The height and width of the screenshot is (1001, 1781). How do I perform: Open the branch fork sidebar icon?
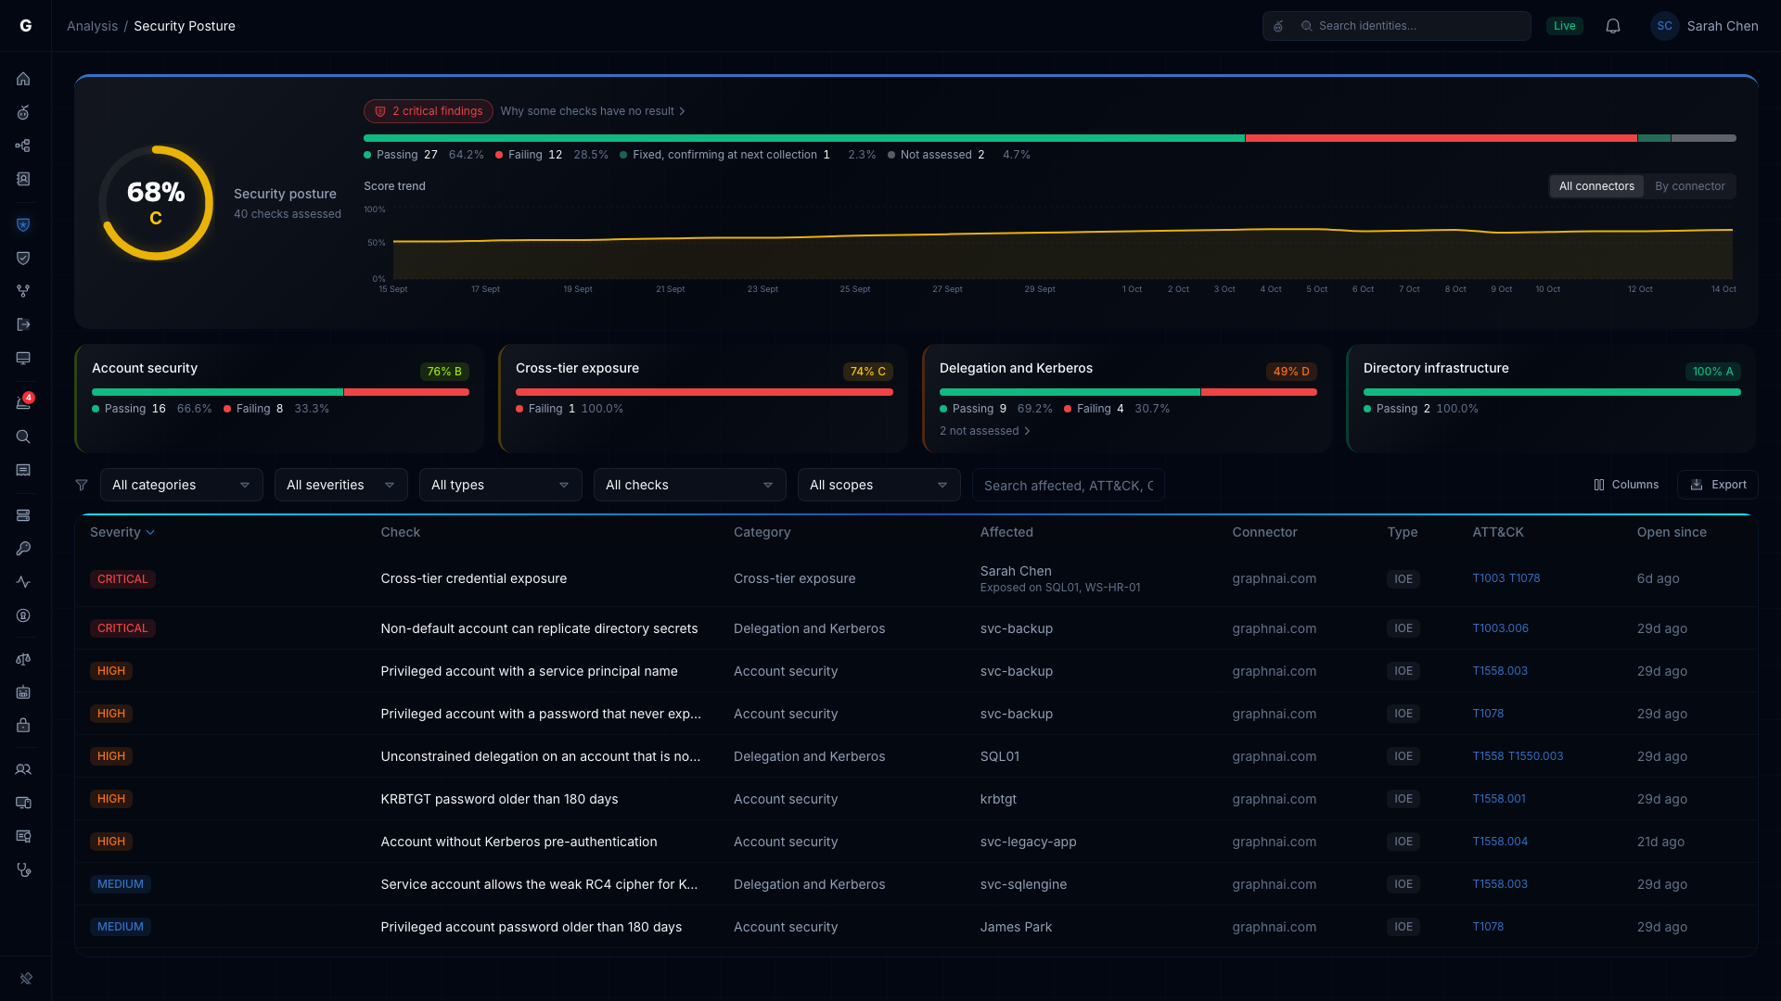(24, 291)
